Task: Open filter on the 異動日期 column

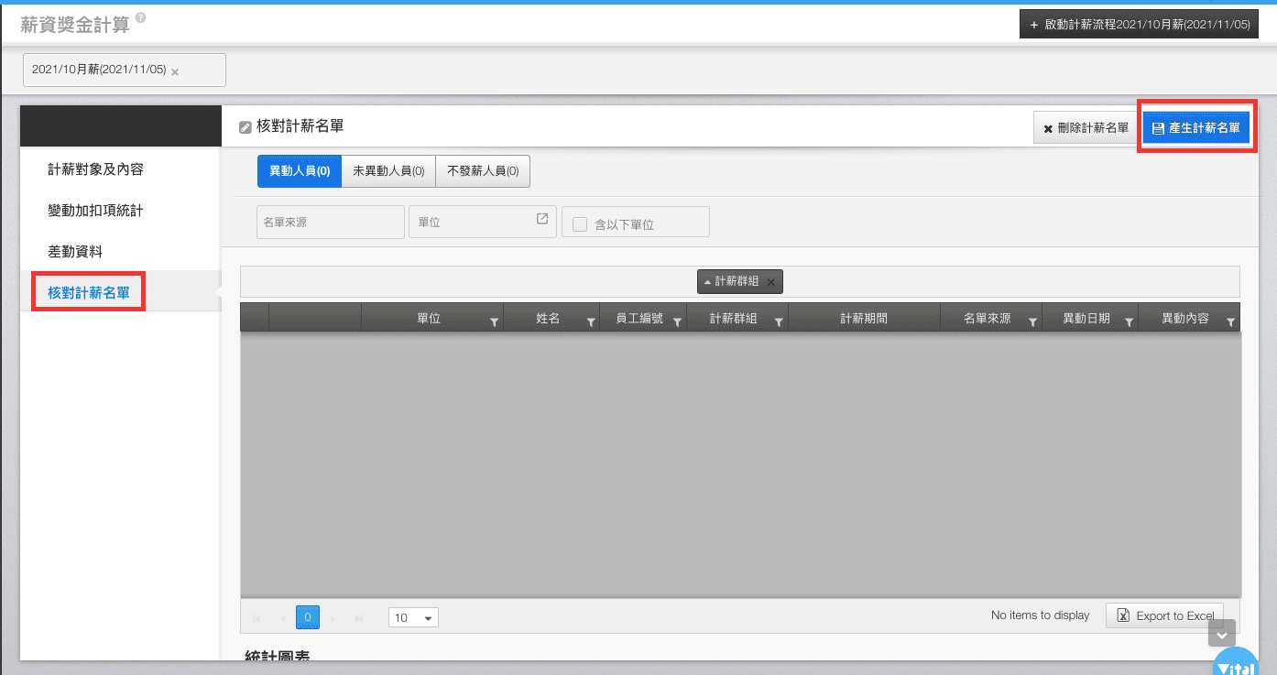Action: (1129, 322)
